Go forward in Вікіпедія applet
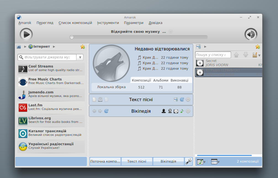 tap(100, 111)
